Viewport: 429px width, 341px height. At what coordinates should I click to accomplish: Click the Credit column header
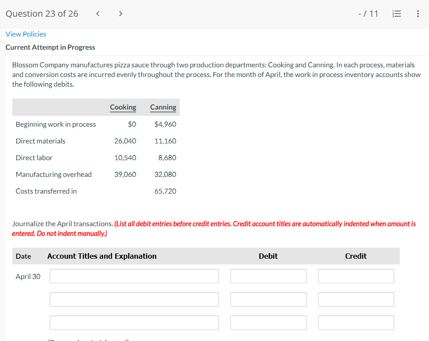coord(356,256)
